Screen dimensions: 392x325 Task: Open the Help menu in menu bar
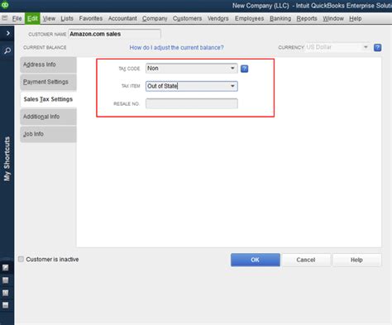pos(356,18)
